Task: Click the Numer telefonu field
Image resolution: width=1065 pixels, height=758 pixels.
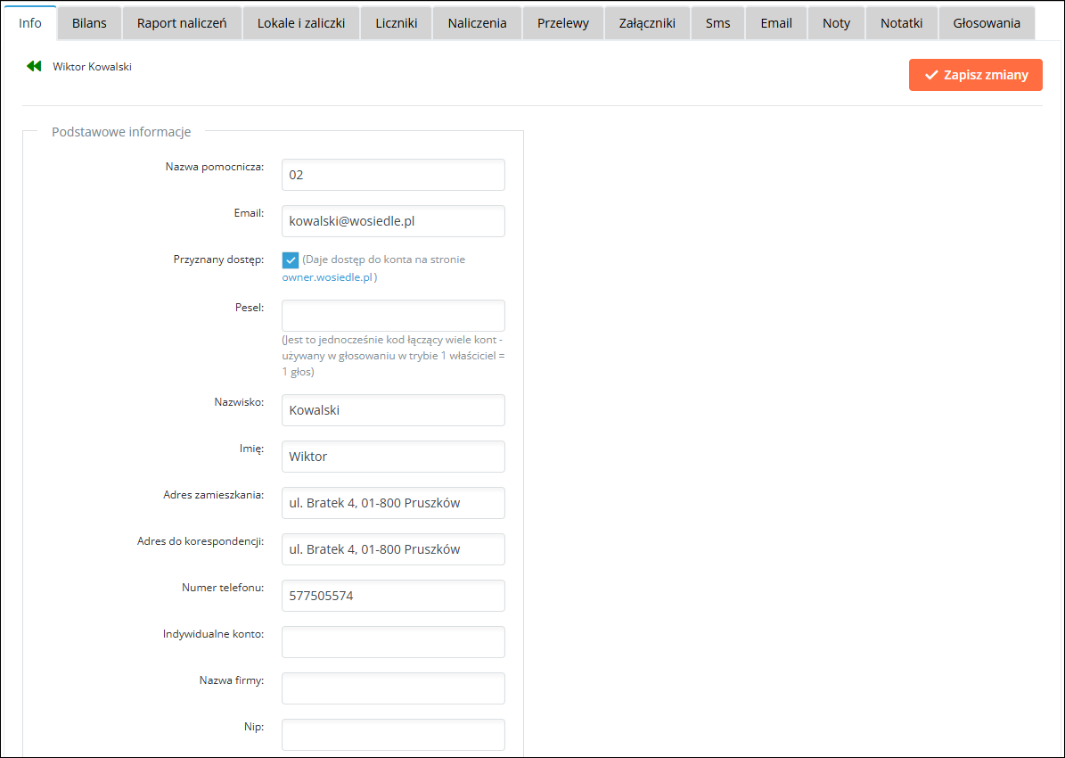Action: coord(393,596)
